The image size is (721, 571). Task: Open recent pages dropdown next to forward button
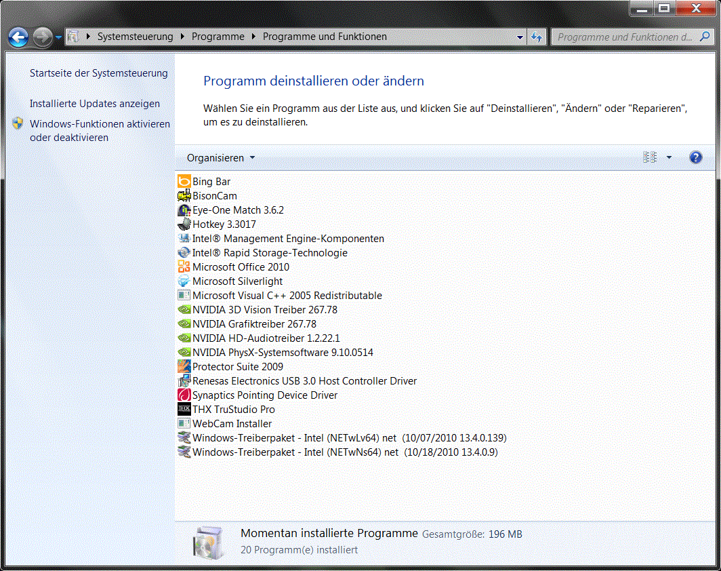click(58, 37)
